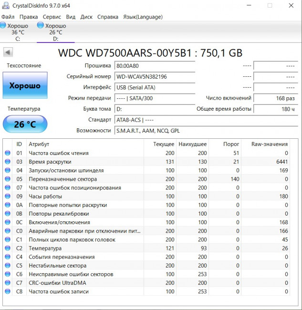Select the row Переназначенные сектора
Viewport: 302px width, 310px height.
click(146, 179)
